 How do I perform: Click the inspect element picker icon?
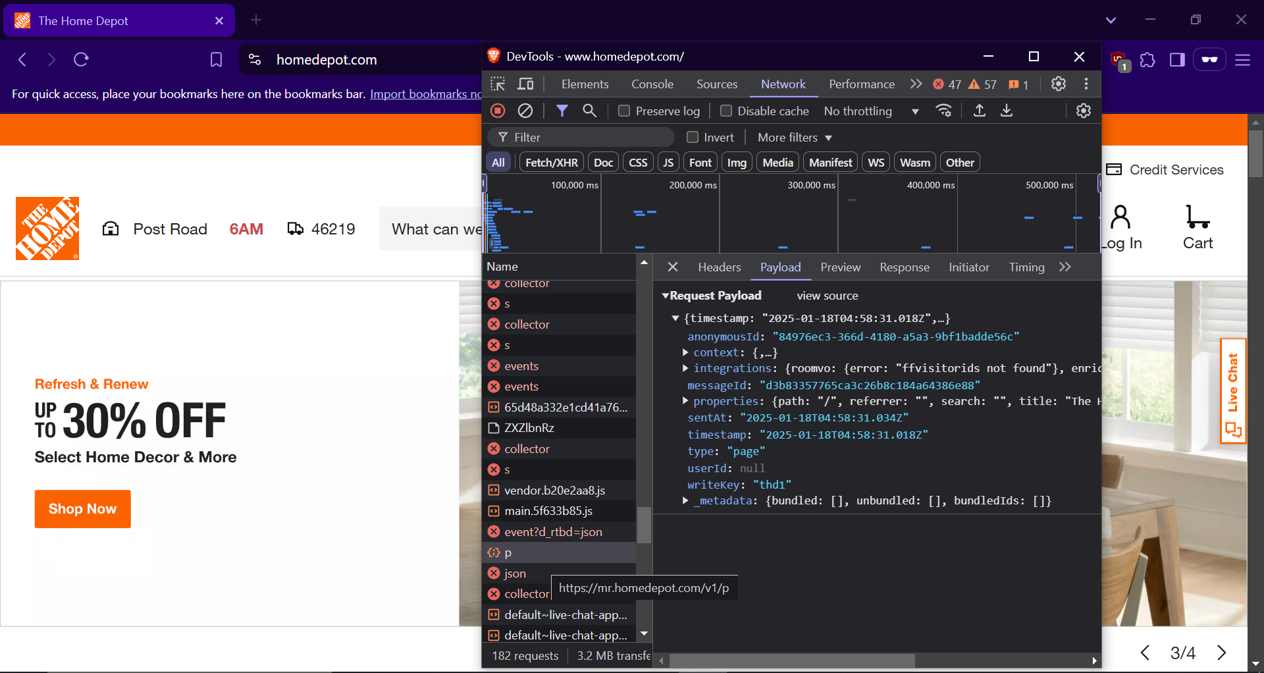pyautogui.click(x=498, y=84)
